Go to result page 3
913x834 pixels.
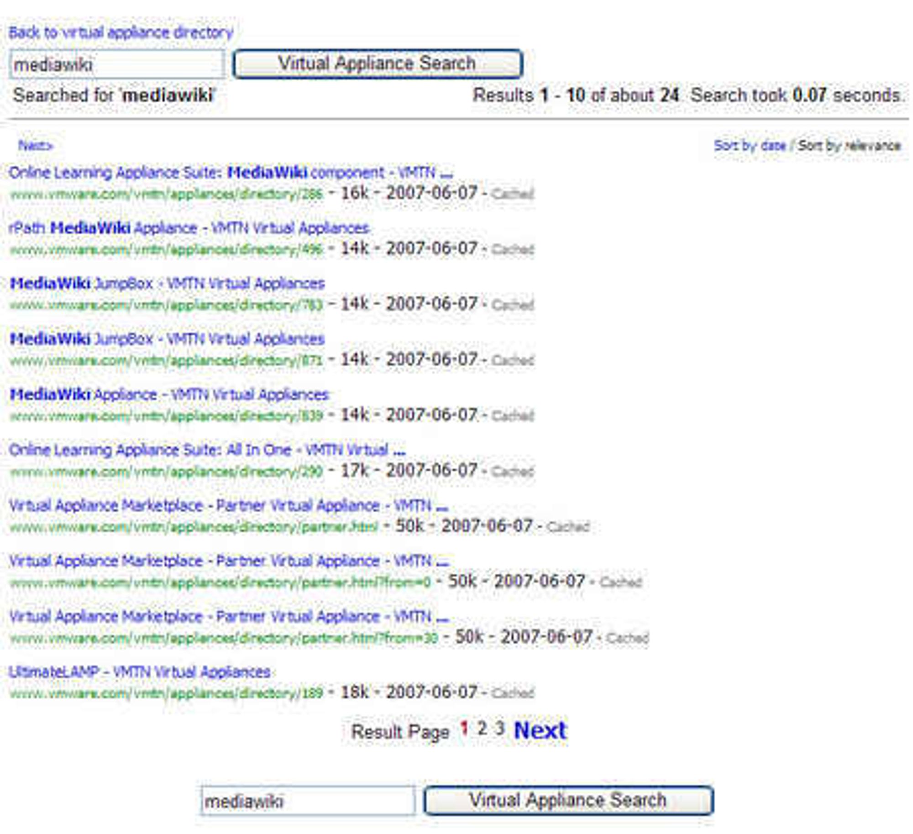coord(500,728)
